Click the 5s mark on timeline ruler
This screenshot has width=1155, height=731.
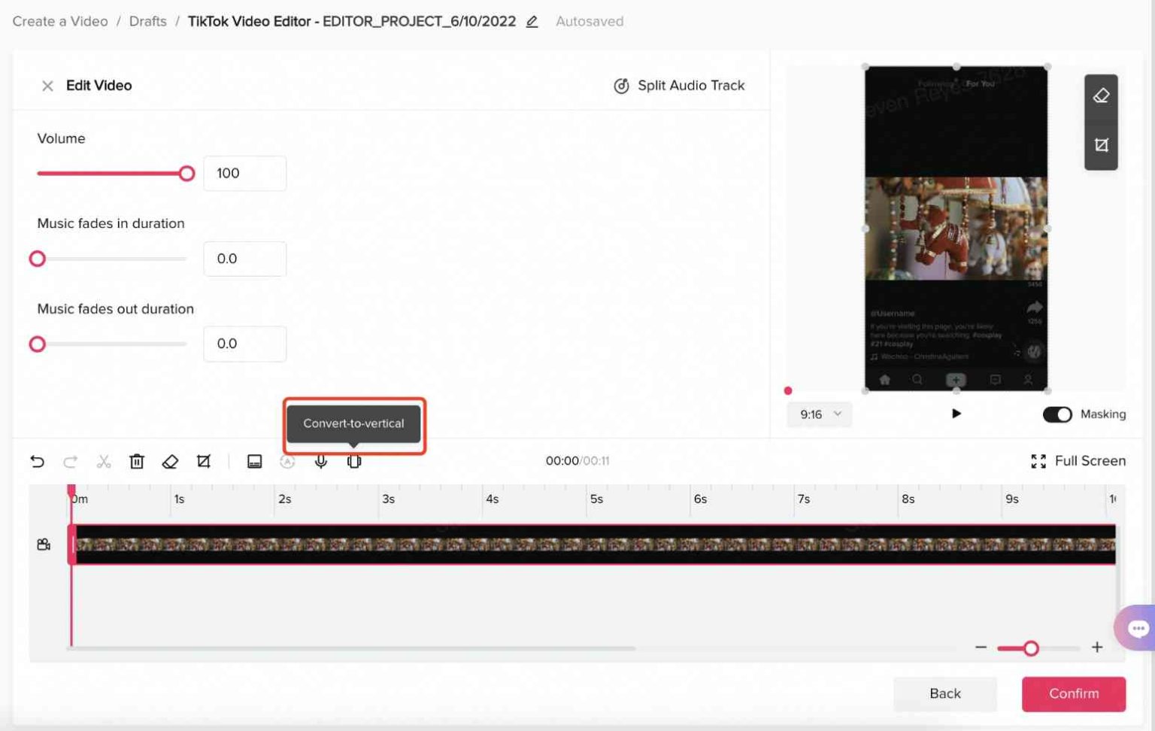tap(596, 499)
